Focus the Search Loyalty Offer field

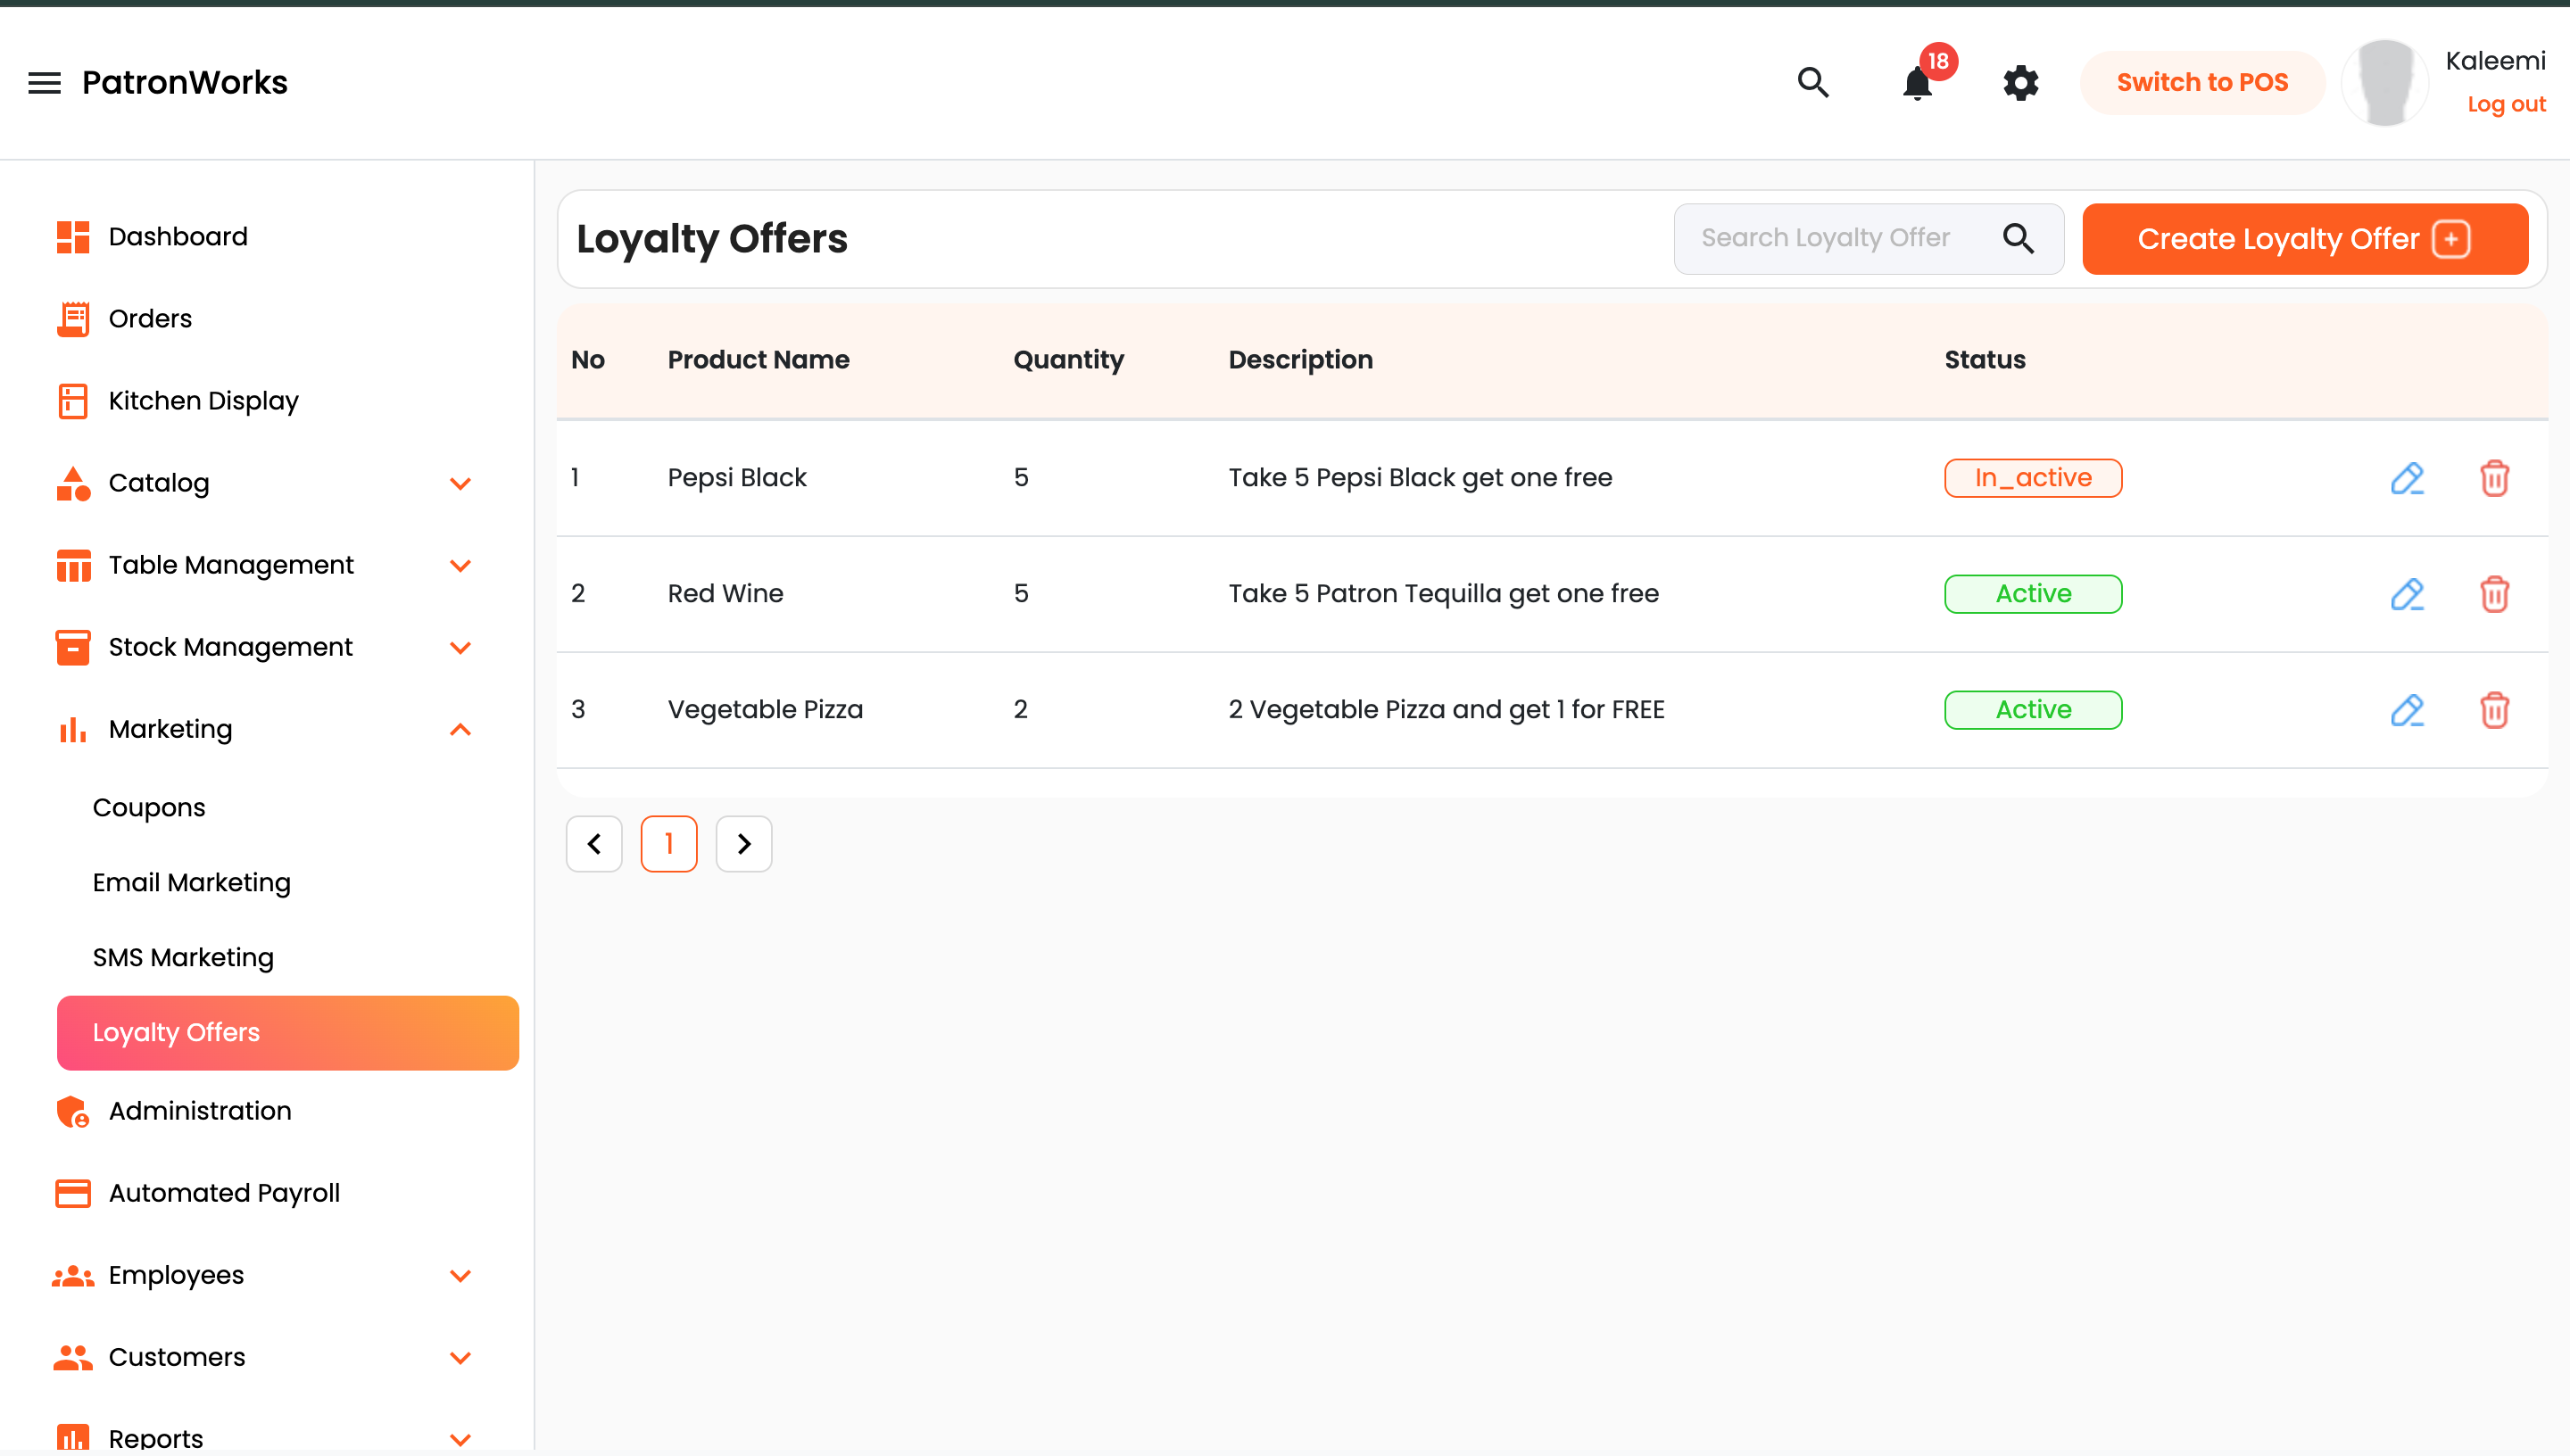[1840, 239]
